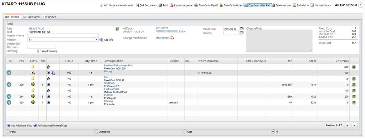Click Add Additional Material Cost
This screenshot has width=365, height=139.
(x=50, y=125)
